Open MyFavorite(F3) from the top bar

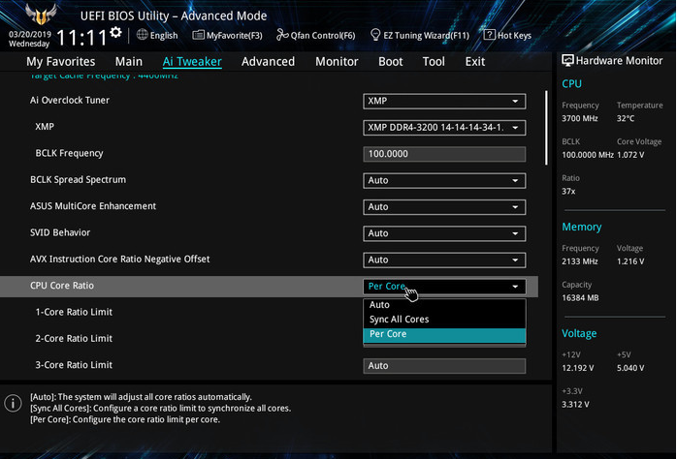click(198, 35)
